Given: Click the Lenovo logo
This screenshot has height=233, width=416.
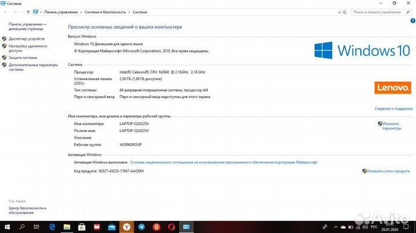Looking at the screenshot, I should (x=393, y=88).
